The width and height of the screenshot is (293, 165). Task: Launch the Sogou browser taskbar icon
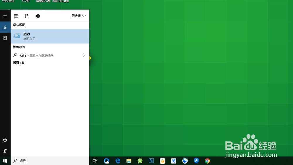pos(185,161)
